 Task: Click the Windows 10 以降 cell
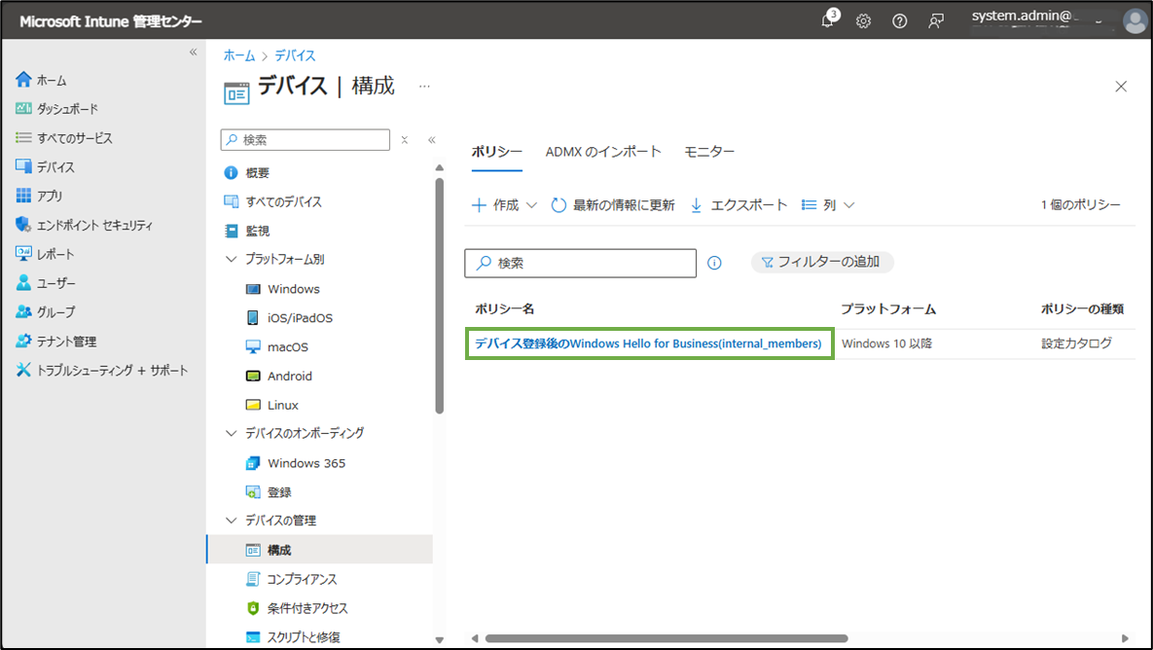click(x=886, y=343)
